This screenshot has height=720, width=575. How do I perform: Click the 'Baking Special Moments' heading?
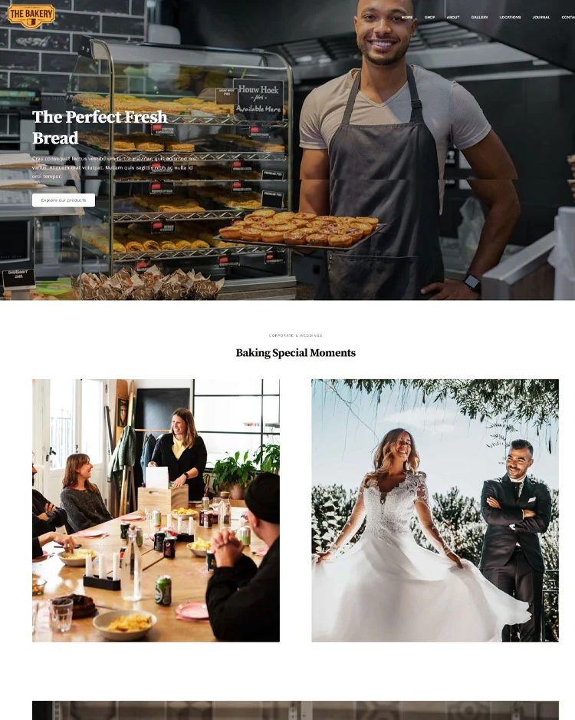296,352
